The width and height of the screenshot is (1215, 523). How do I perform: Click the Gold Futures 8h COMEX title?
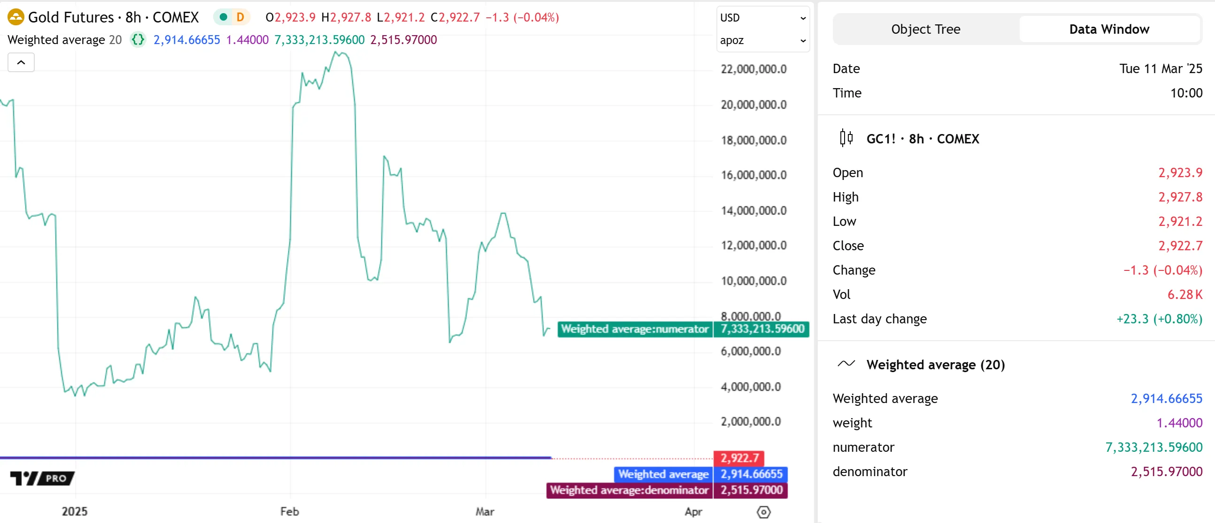point(113,17)
